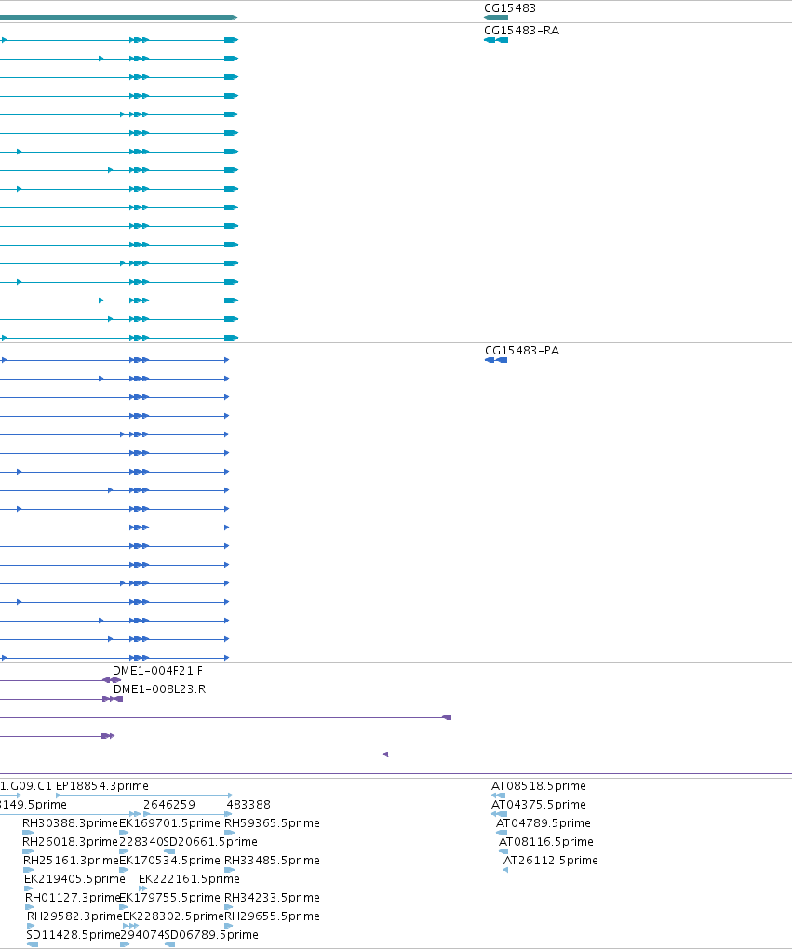The height and width of the screenshot is (949, 792).
Task: Click the left-pointing glyph under SD06789.5prime
Action: [169, 944]
